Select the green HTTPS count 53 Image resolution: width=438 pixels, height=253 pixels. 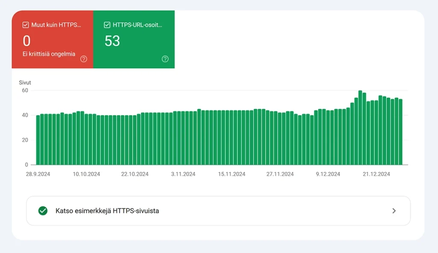click(112, 41)
